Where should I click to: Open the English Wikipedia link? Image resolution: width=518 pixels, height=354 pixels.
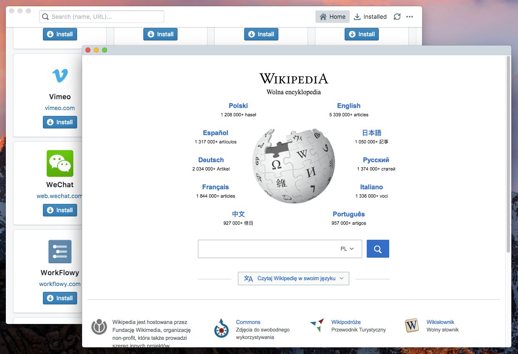tap(349, 106)
